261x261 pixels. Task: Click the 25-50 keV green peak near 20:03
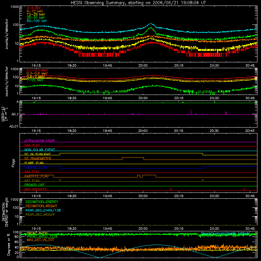151,28
